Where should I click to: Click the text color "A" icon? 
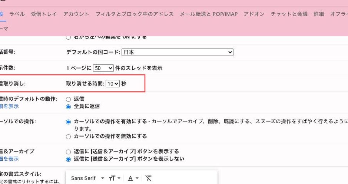pos(133,178)
